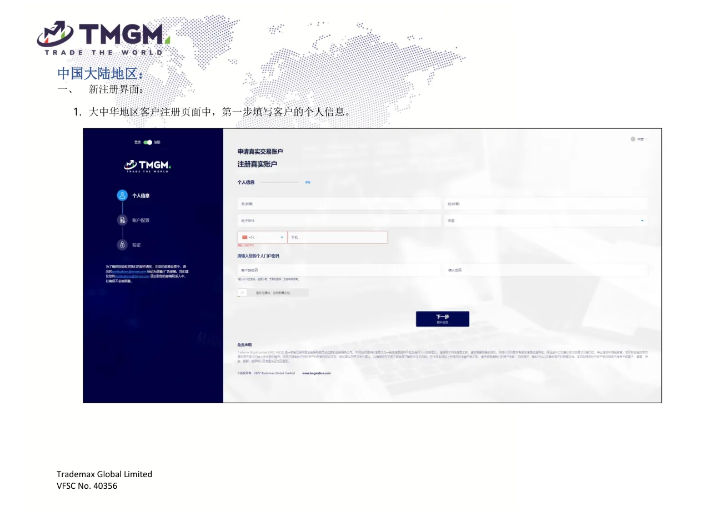Viewport: 722px width, 511px height.
Task: Click the 中国大陆地区 document heading
Action: (x=101, y=74)
